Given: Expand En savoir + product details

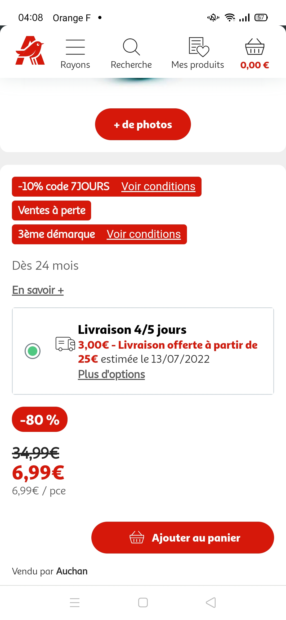Looking at the screenshot, I should (x=38, y=290).
